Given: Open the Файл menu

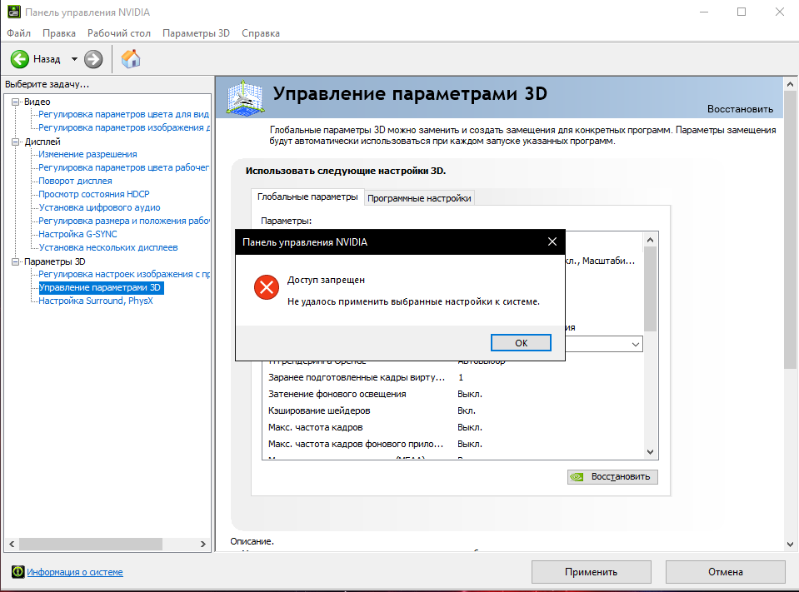Looking at the screenshot, I should point(19,33).
